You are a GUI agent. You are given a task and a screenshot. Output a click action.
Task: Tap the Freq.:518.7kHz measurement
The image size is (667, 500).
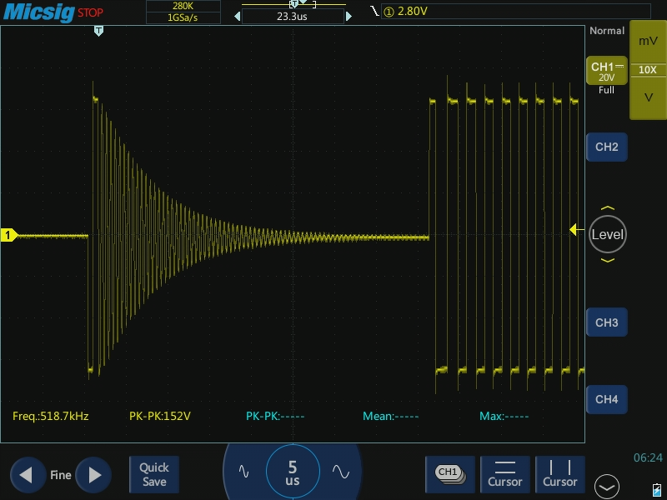[x=51, y=416]
